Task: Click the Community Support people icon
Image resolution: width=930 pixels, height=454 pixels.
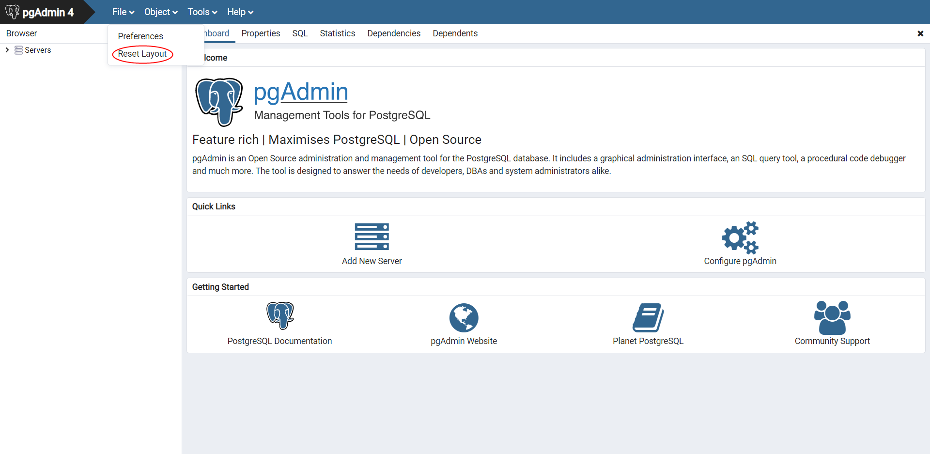Action: [x=832, y=317]
